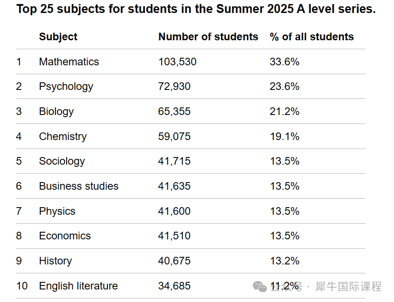Click the WeChat watermark logo icon

pos(260,286)
